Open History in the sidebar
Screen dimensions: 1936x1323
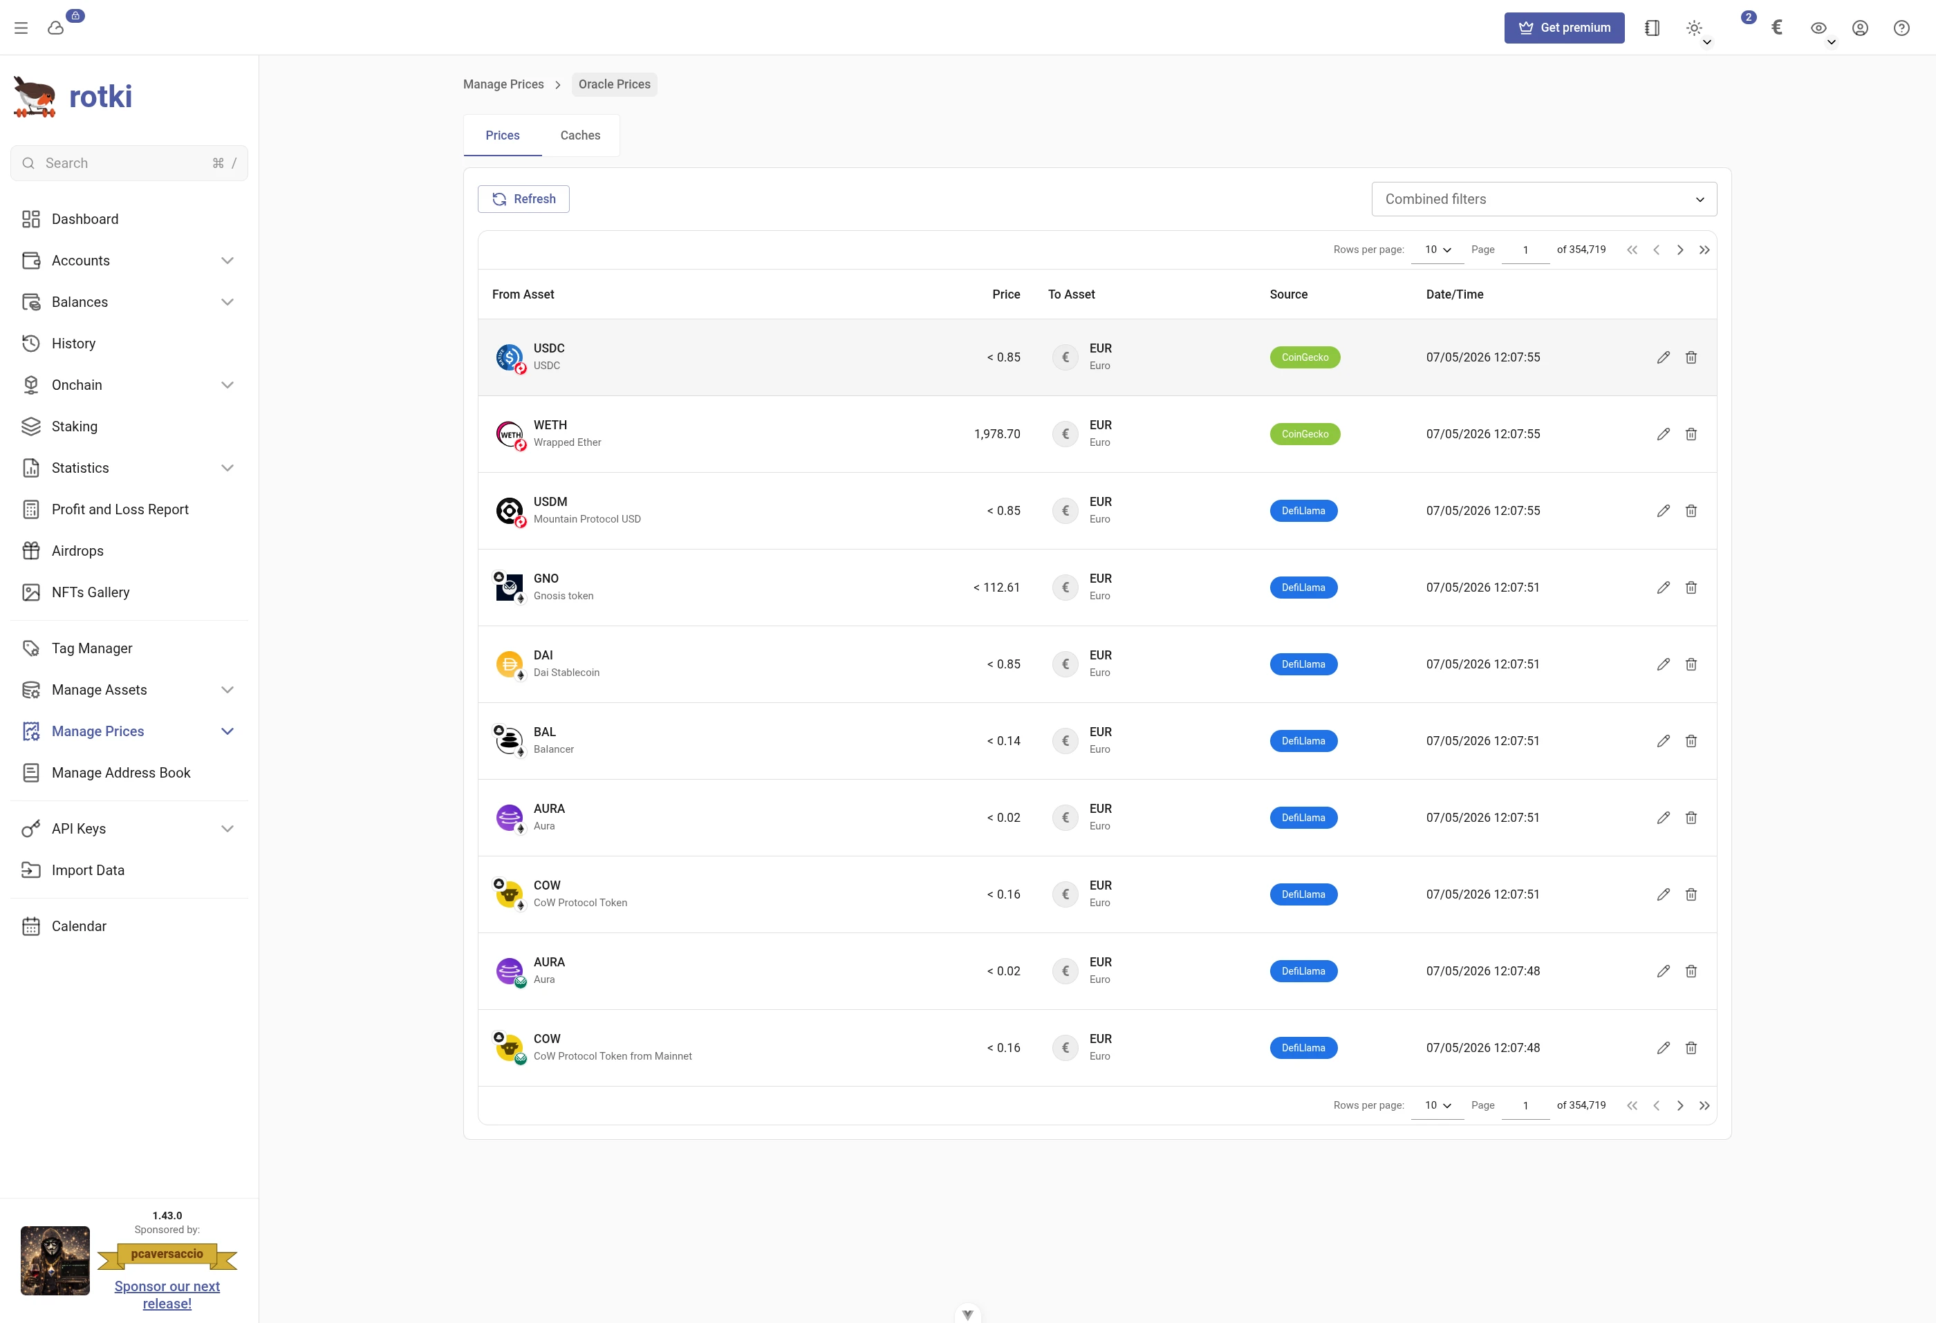pos(129,343)
